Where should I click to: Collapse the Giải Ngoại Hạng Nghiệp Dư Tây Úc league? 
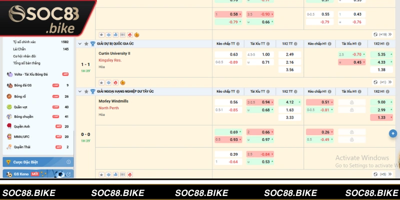click(x=79, y=91)
